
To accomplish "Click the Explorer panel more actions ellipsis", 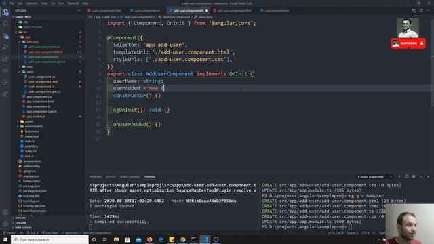I will (x=79, y=11).
